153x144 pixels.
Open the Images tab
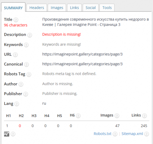(57, 8)
